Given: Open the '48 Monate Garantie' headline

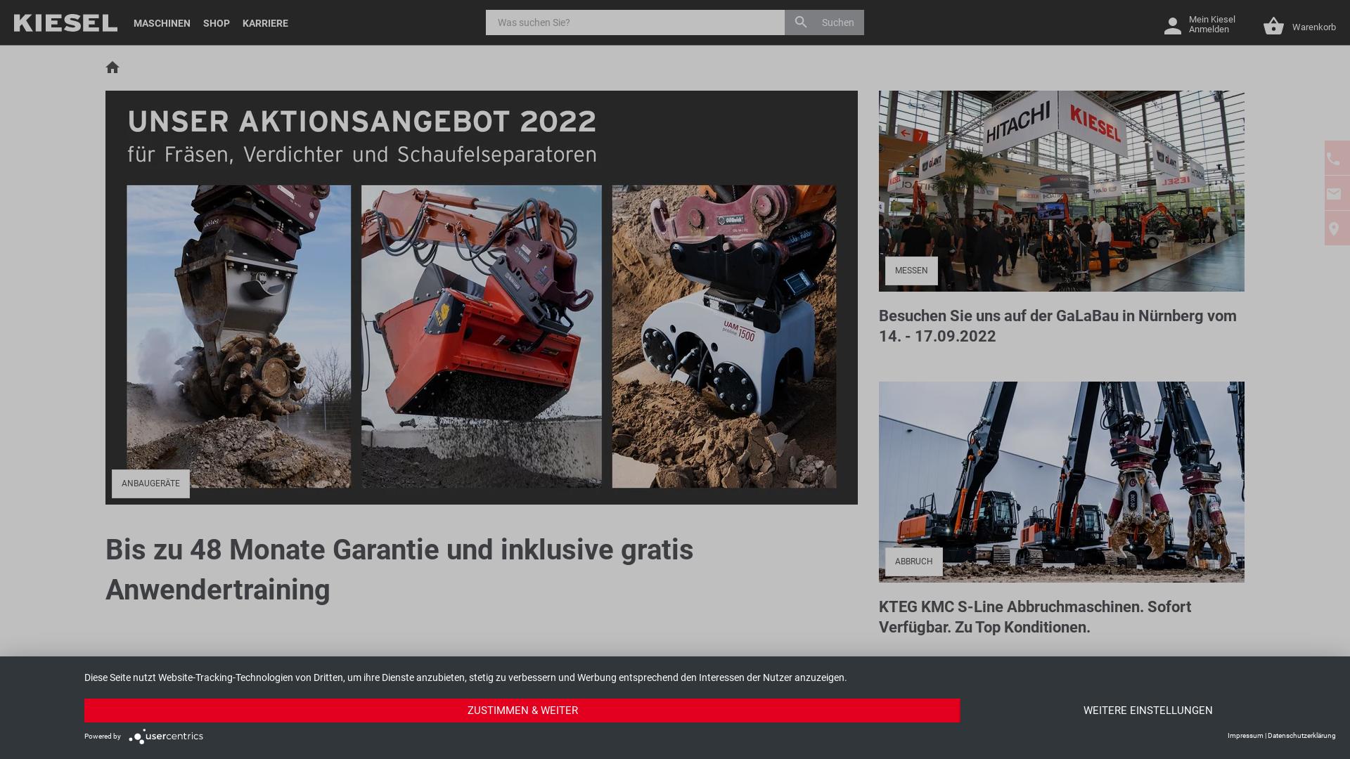Looking at the screenshot, I should click(399, 570).
